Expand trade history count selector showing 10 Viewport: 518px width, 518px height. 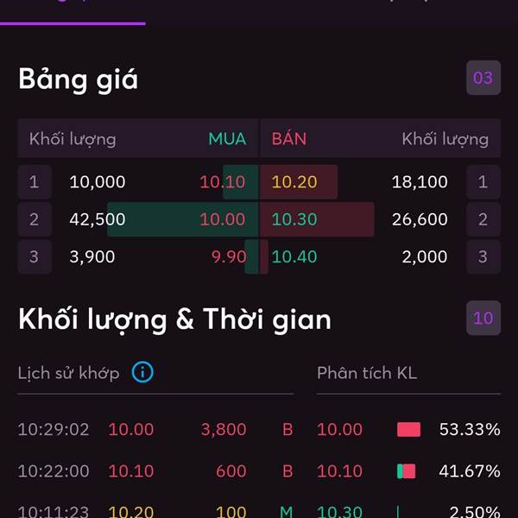[x=483, y=318]
